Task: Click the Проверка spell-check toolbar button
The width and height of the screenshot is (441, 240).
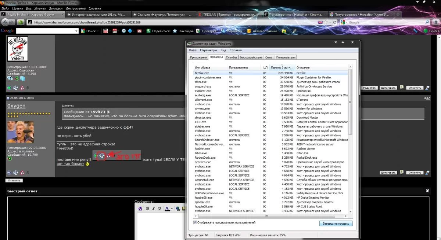Action: pos(206,31)
